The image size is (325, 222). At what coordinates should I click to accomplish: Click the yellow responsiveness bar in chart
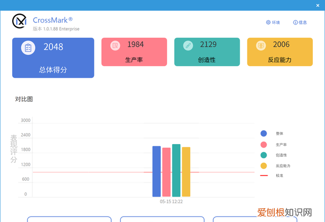[x=186, y=172]
